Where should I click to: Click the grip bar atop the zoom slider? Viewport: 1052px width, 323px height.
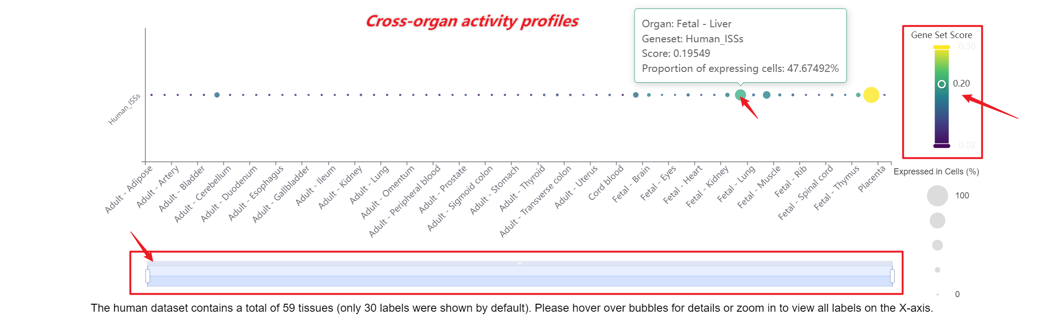coord(520,263)
